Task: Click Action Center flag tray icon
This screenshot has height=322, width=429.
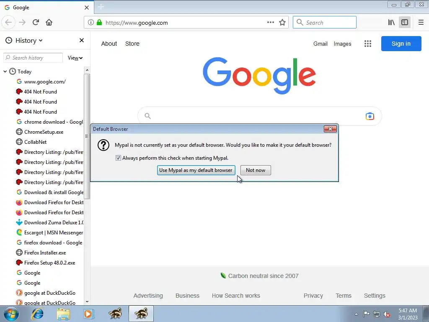Action: click(x=366, y=314)
